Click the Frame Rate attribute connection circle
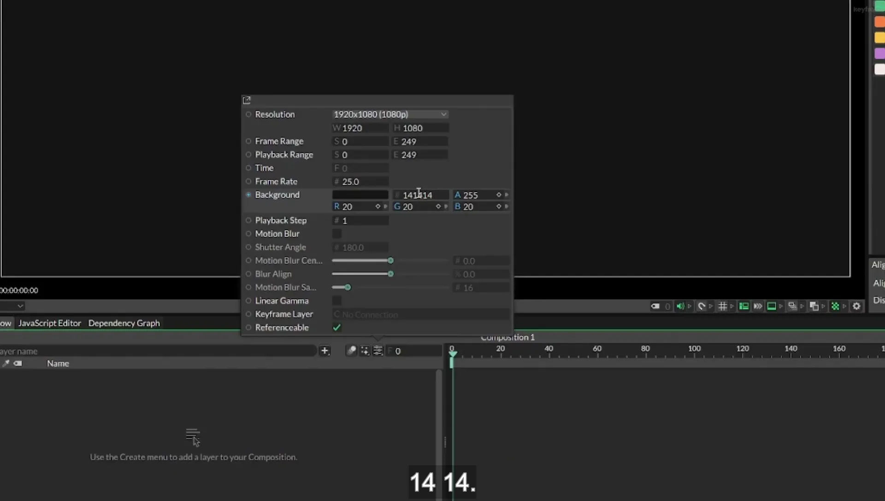Image resolution: width=885 pixels, height=501 pixels. coord(248,181)
